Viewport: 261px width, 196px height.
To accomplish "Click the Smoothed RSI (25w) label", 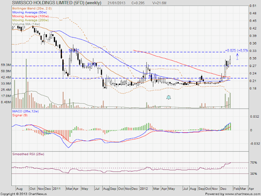I will (x=28, y=154).
